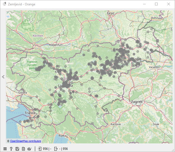Click the output data arrow icon
Screen dimensions: 175x152
[x=56, y=149]
